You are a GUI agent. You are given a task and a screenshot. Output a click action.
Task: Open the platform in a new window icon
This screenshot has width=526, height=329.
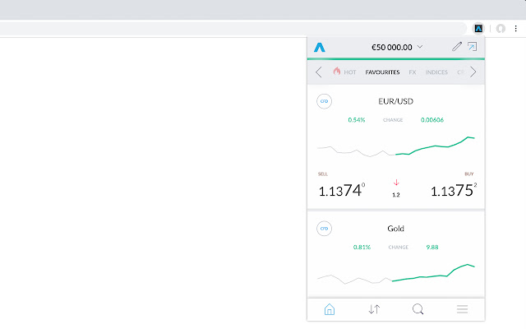click(473, 46)
